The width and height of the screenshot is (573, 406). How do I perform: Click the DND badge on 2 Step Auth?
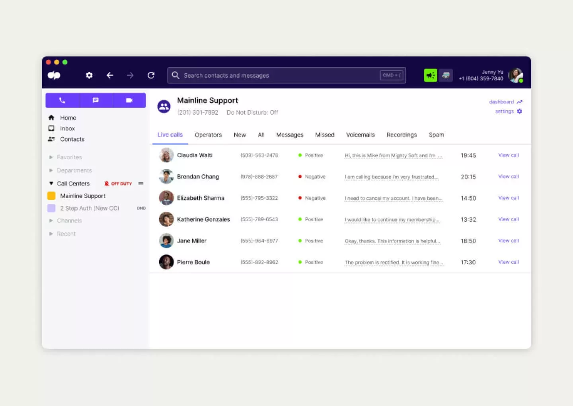pos(141,208)
